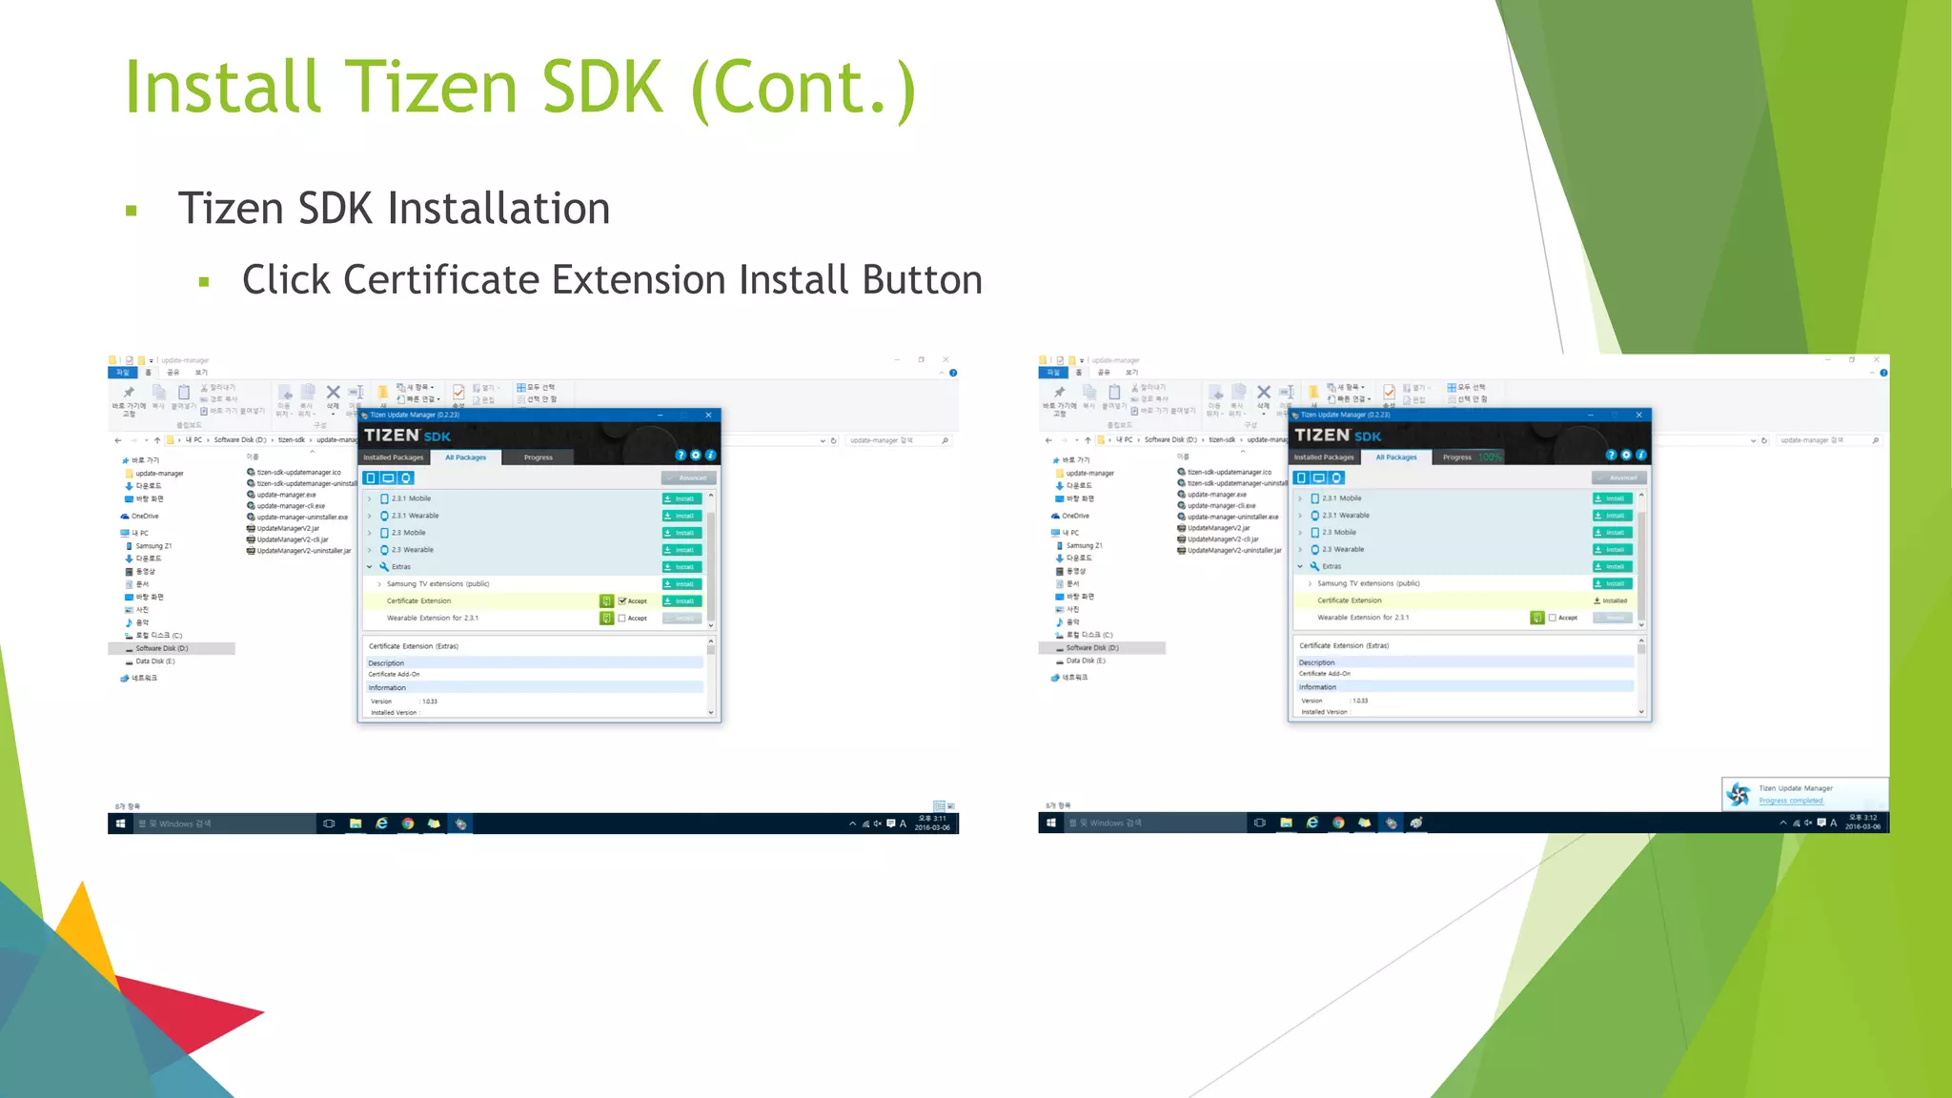This screenshot has width=1952, height=1098.
Task: Open settings gear icon in left Tizen window
Action: tap(696, 456)
